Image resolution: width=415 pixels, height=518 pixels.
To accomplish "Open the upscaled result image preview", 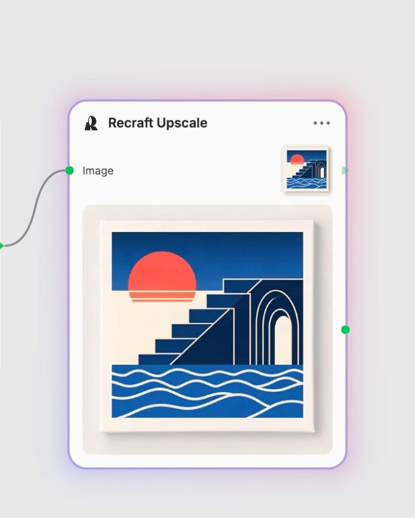I will pyautogui.click(x=207, y=330).
